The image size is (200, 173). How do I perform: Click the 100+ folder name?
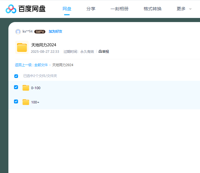35,102
